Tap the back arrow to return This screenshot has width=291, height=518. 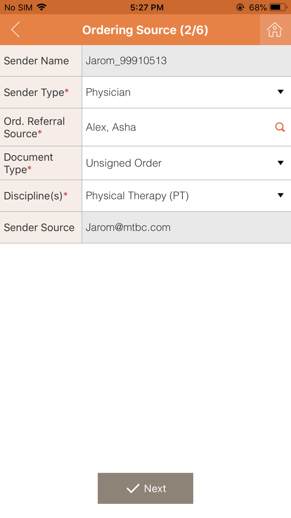[x=15, y=30]
